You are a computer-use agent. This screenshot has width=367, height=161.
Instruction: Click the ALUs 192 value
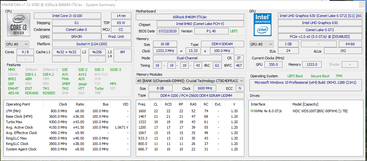click(x=343, y=51)
